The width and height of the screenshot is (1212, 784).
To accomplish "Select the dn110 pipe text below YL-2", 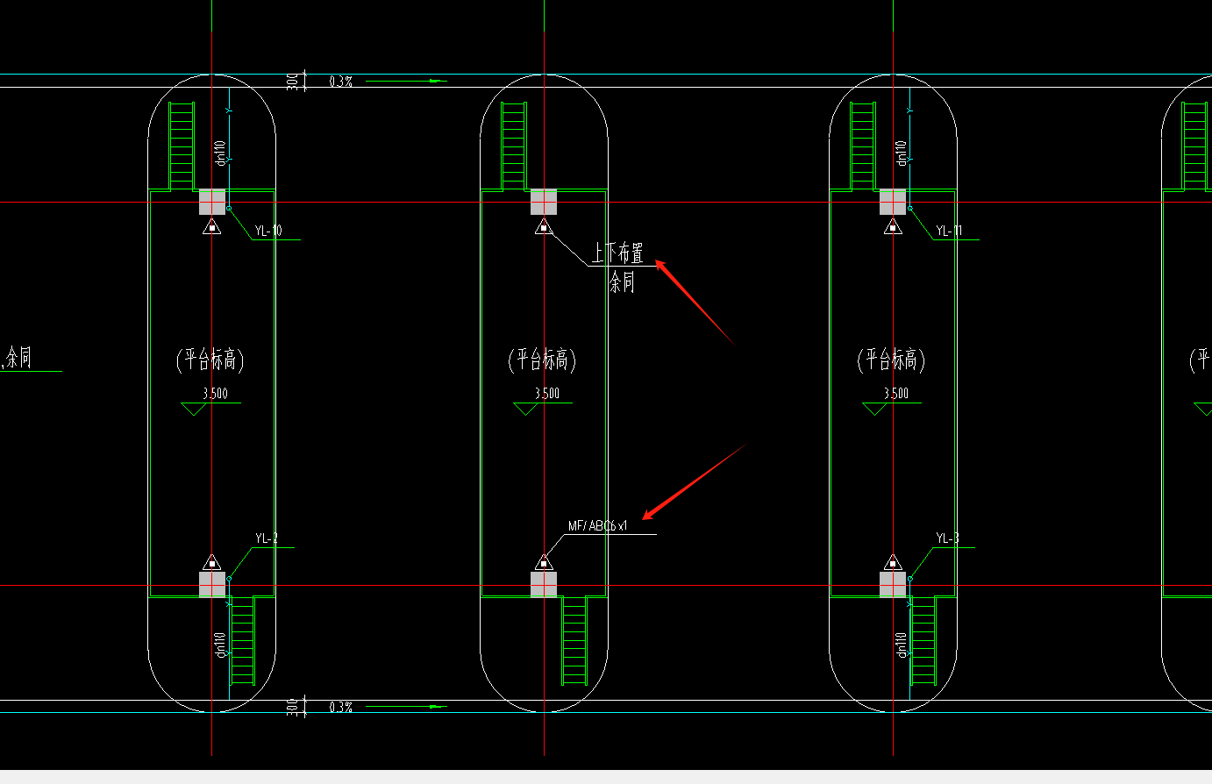I will click(221, 645).
